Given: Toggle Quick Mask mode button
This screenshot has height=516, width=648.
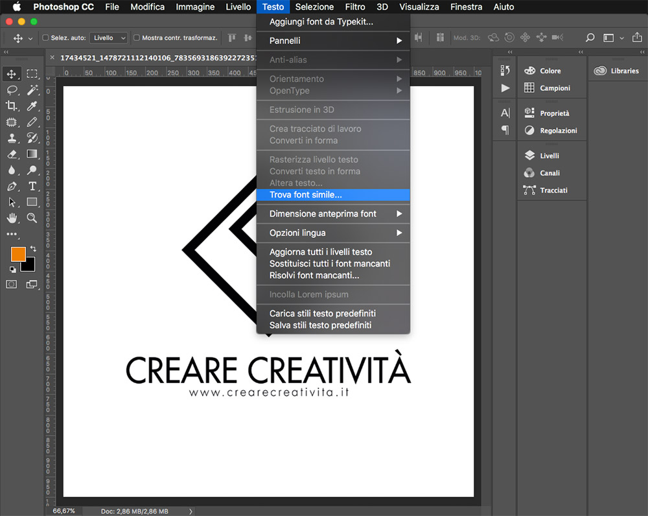Looking at the screenshot, I should [12, 284].
